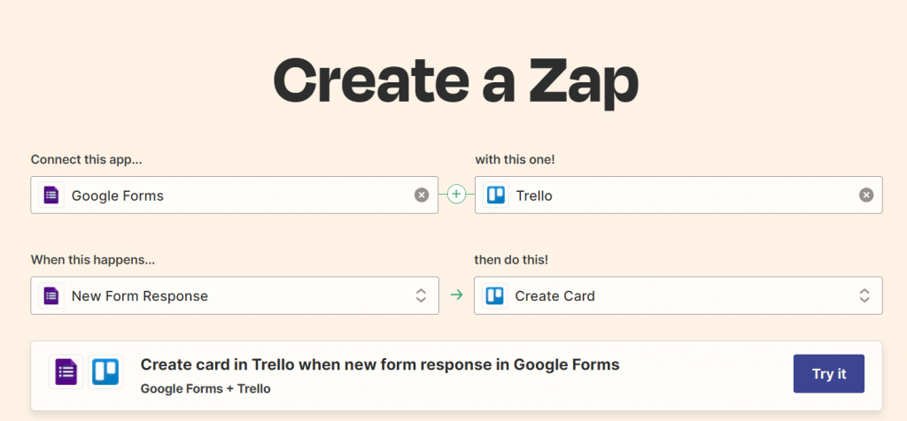907x421 pixels.
Task: Click the Create a Zap heading
Action: click(x=455, y=82)
